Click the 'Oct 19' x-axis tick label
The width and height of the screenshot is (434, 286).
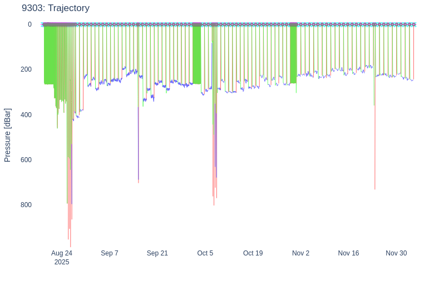pos(253,253)
